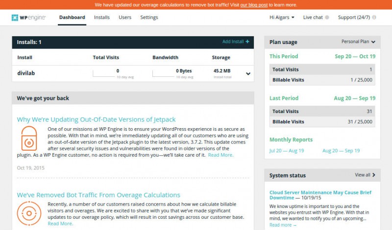Open the Removed Bot Traffic article title
392x230 pixels.
coord(98,195)
